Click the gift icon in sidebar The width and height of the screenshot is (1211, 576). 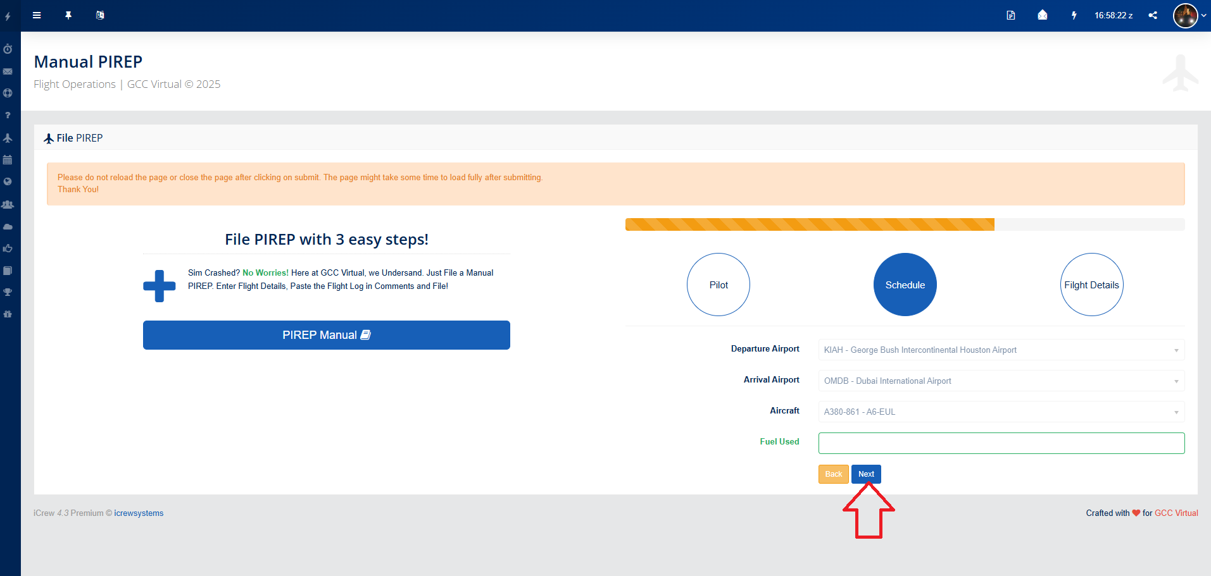click(8, 314)
